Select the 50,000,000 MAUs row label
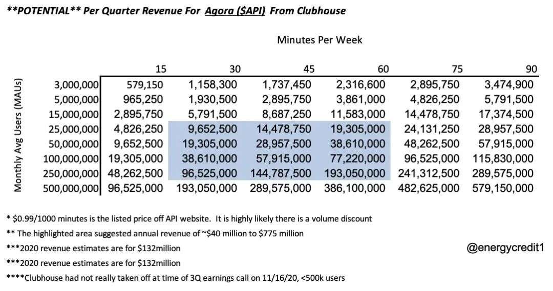The image size is (553, 291). pyautogui.click(x=74, y=144)
